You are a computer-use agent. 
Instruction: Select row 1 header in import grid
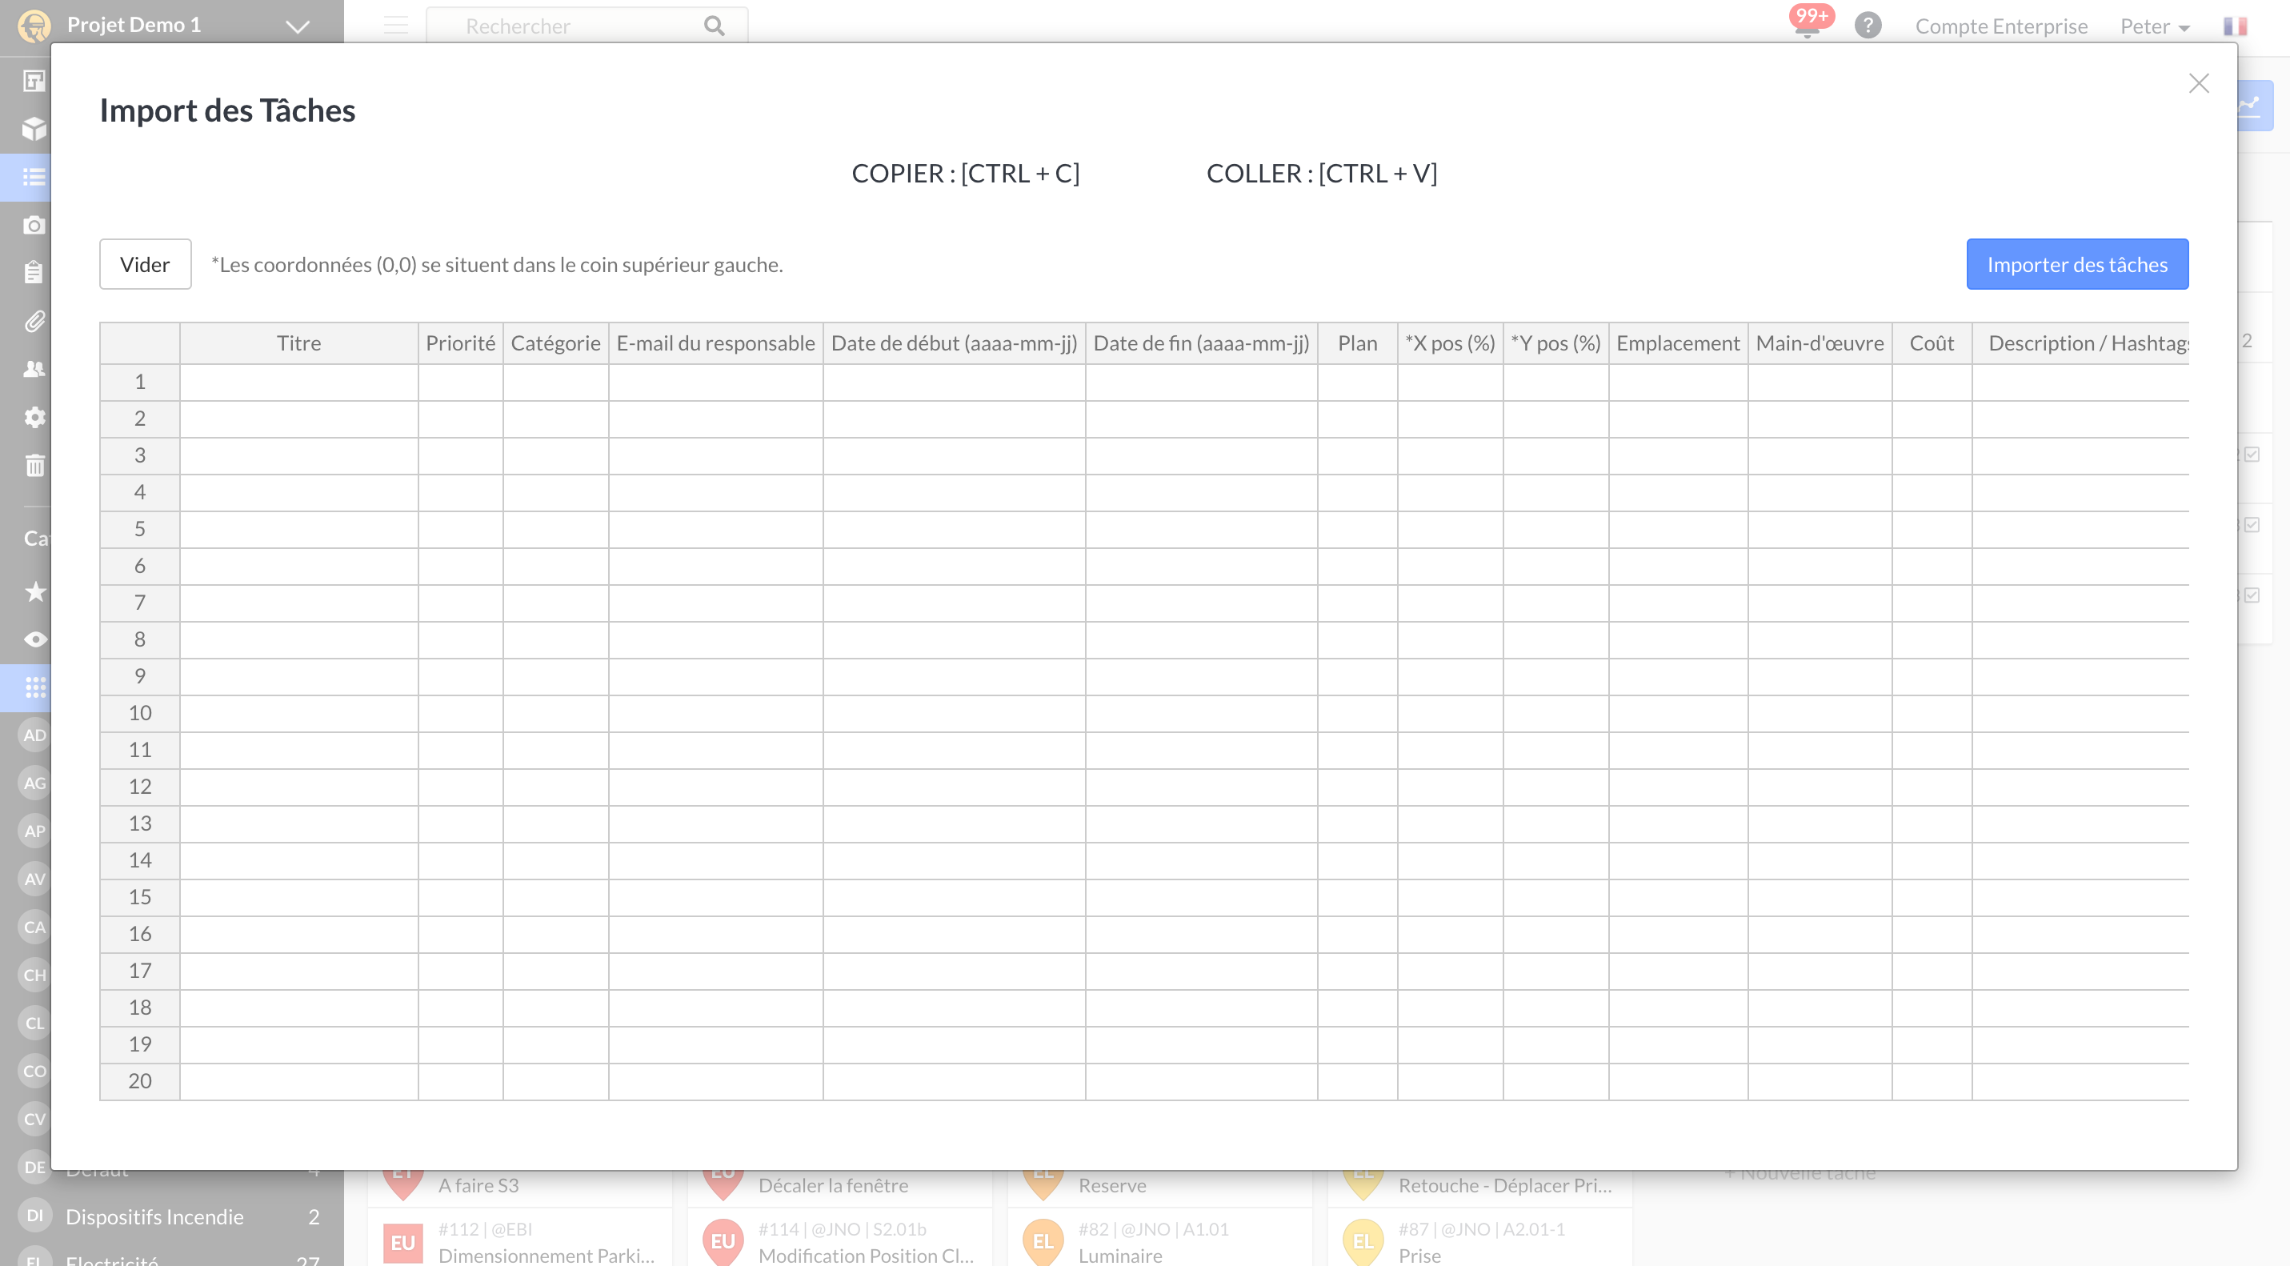click(x=139, y=383)
